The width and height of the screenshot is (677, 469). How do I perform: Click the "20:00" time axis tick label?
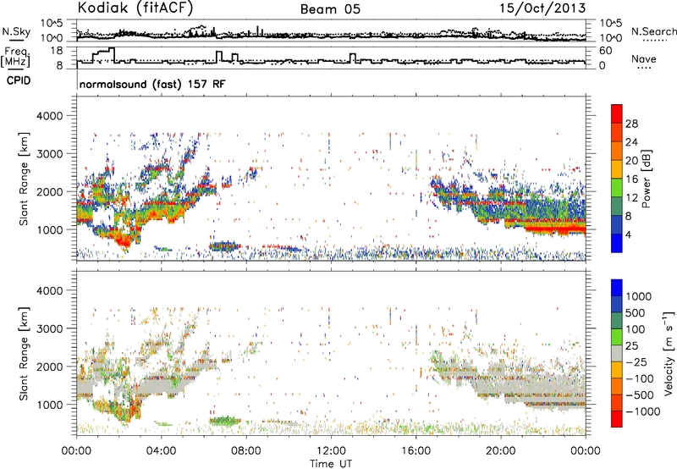click(x=501, y=451)
